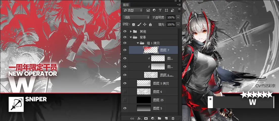
Task: Open the Layers panel flyout menu
Action: point(179,5)
